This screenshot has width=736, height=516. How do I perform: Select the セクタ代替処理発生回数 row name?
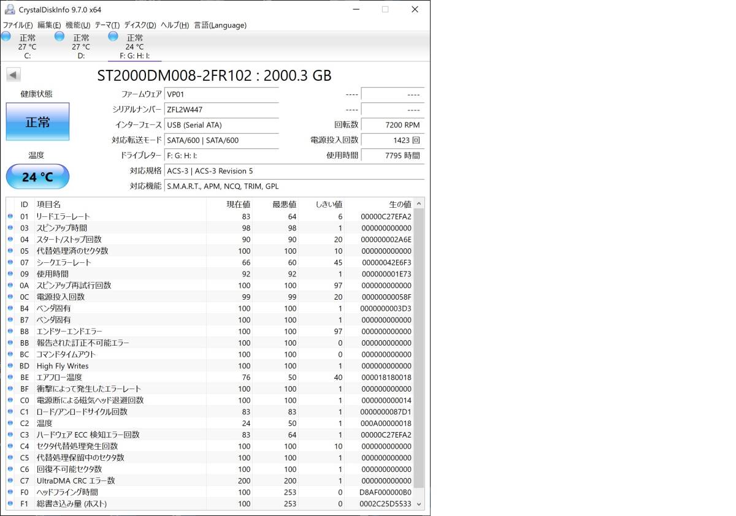[x=77, y=446]
